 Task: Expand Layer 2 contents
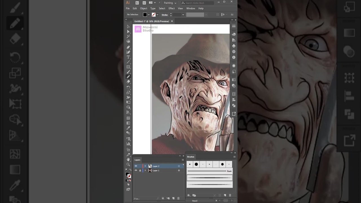[145, 166]
